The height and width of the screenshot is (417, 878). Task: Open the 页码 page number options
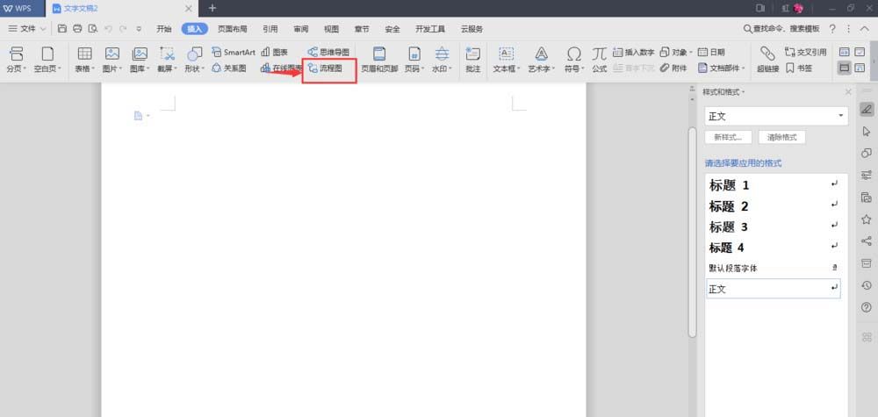click(x=414, y=60)
